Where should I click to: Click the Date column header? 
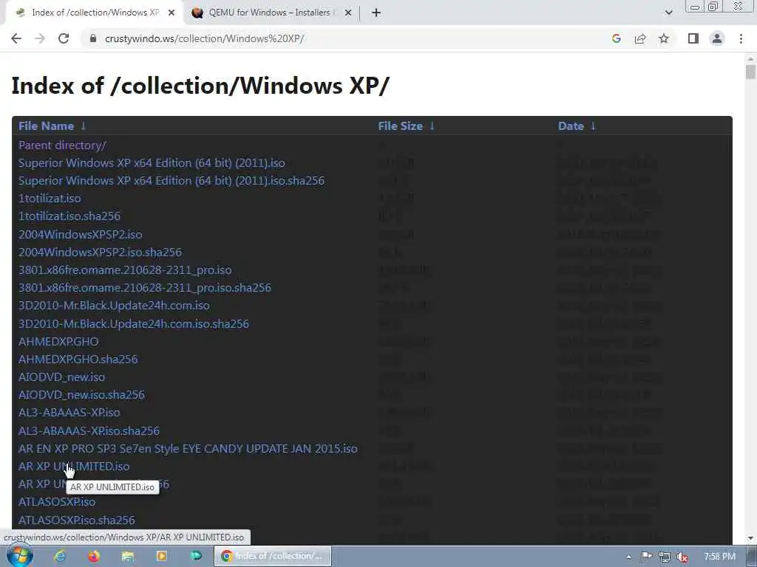coord(571,126)
